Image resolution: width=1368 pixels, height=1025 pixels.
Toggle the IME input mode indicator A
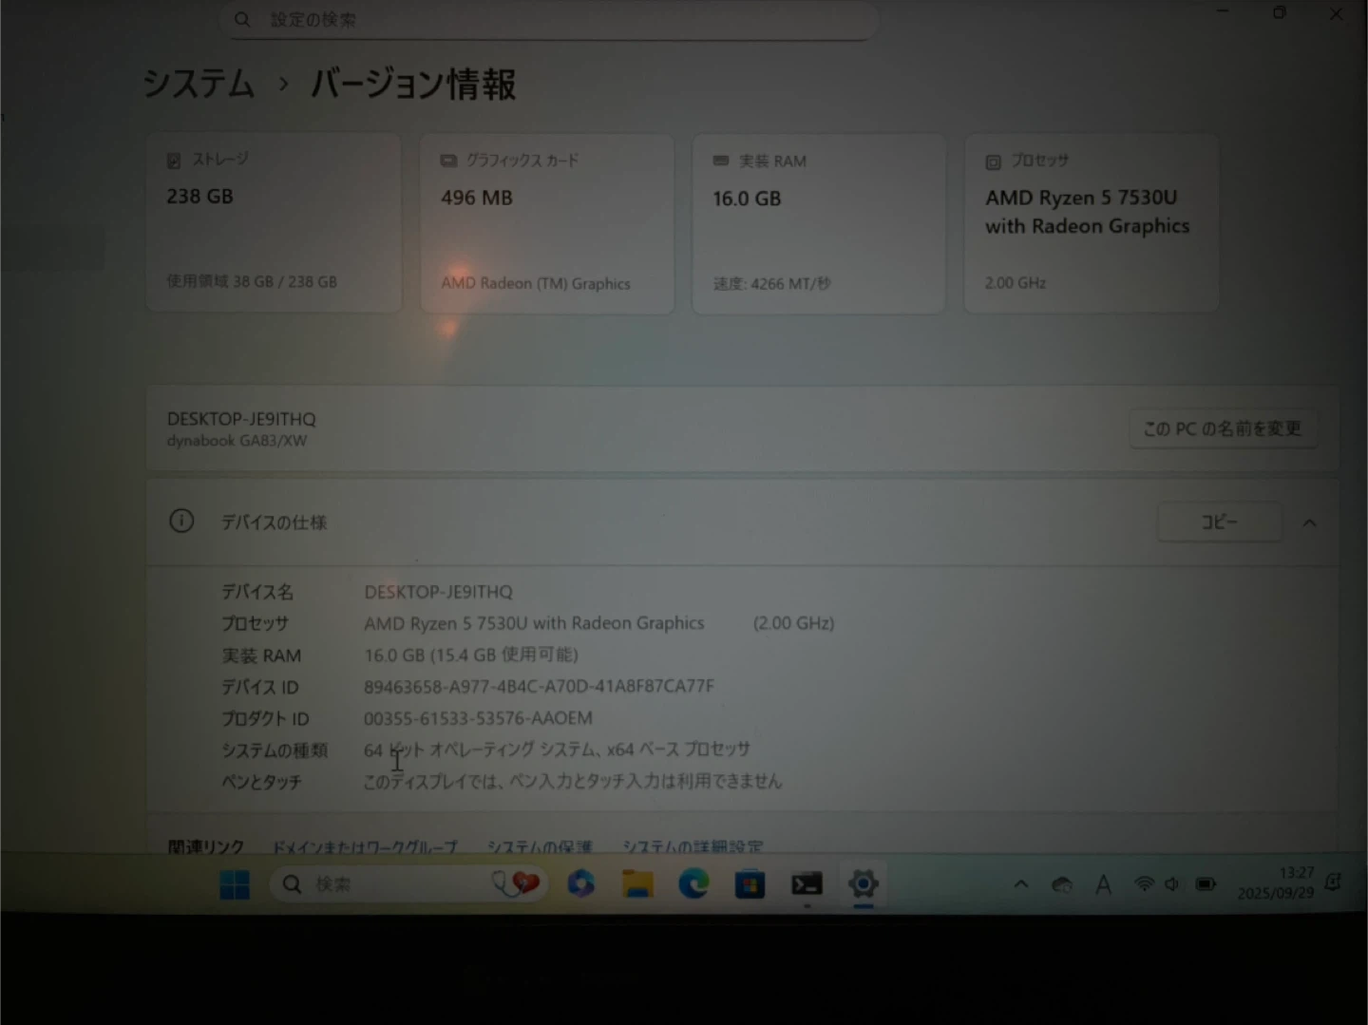pyautogui.click(x=1103, y=885)
